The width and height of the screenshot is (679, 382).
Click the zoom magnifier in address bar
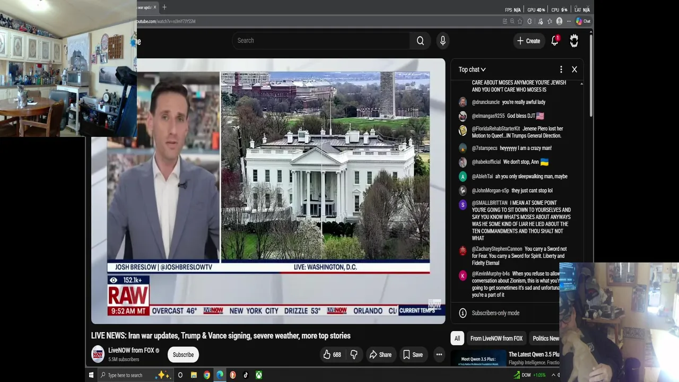[512, 21]
